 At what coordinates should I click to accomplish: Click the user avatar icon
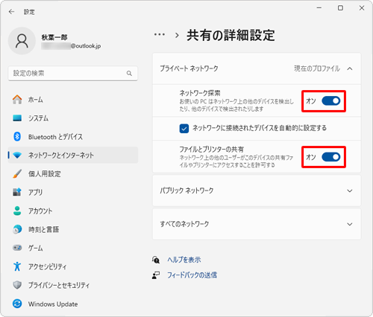coord(22,41)
